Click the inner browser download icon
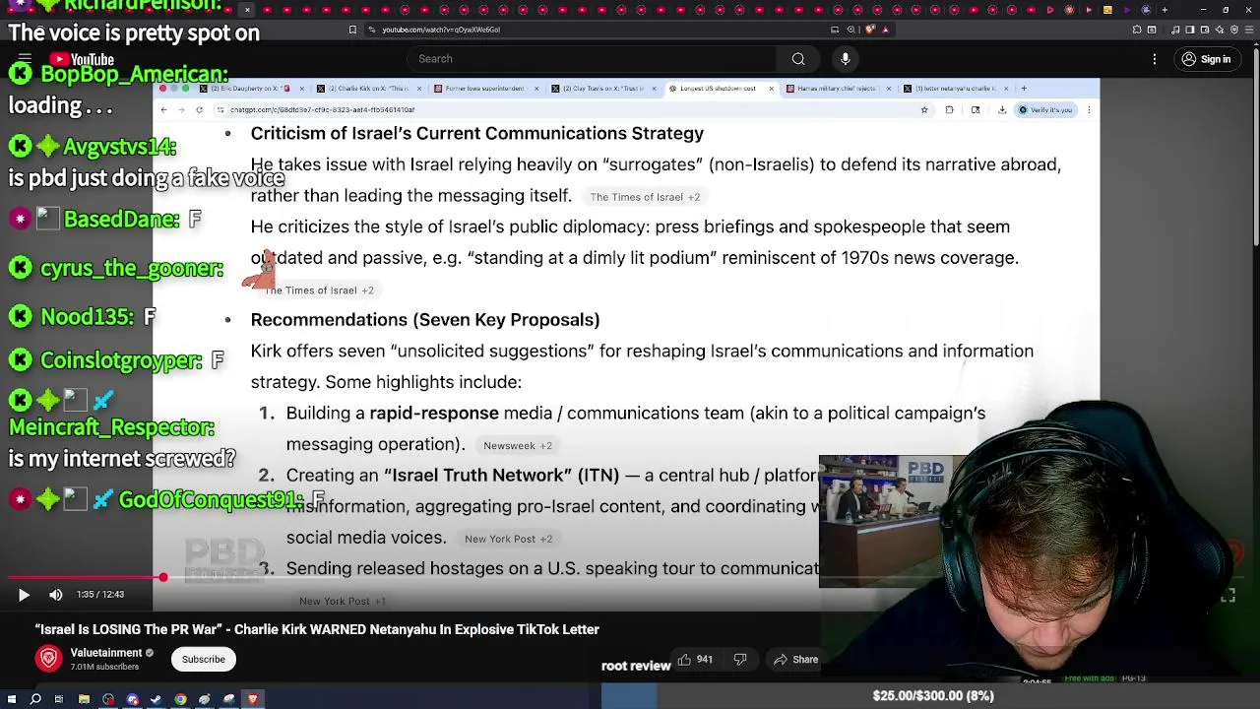1260x709 pixels. (x=1001, y=109)
